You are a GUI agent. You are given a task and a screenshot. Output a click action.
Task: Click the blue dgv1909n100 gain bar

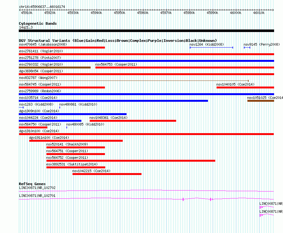coord(73,114)
